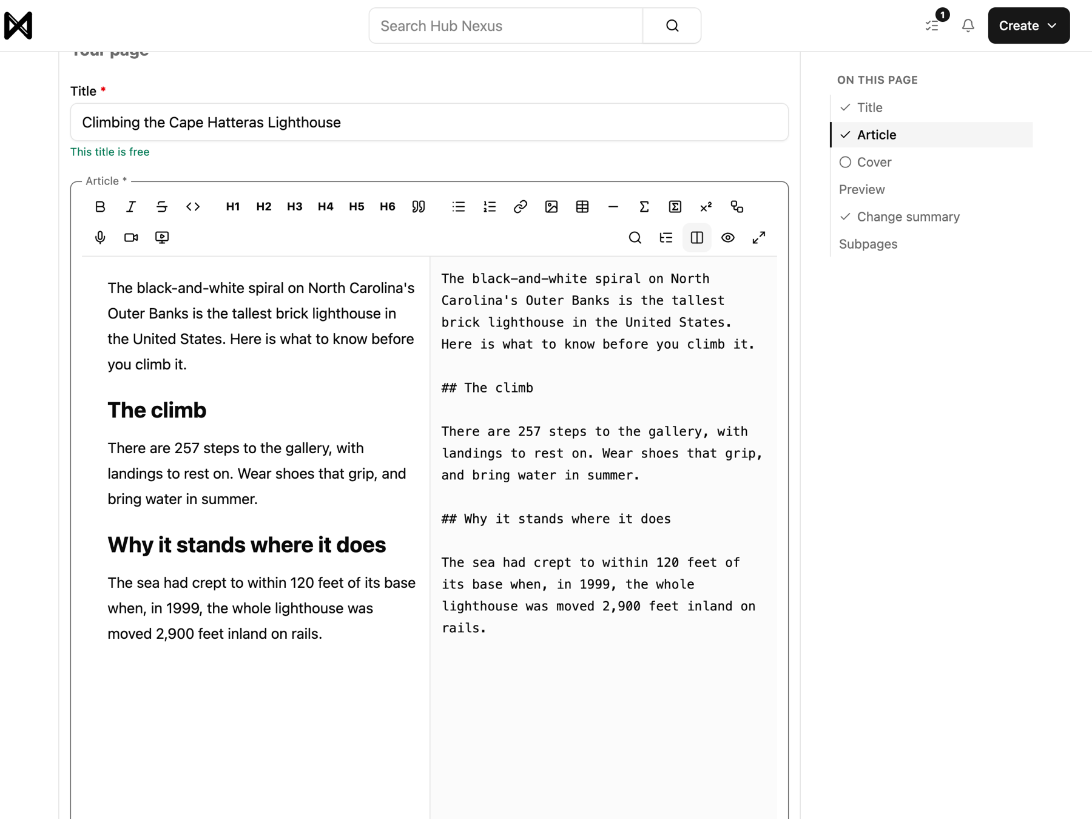Screen dimensions: 1092x819
Task: Apply H2 heading
Action: [x=264, y=207]
